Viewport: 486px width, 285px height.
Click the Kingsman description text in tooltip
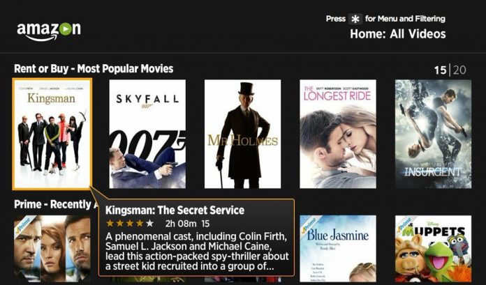point(197,252)
